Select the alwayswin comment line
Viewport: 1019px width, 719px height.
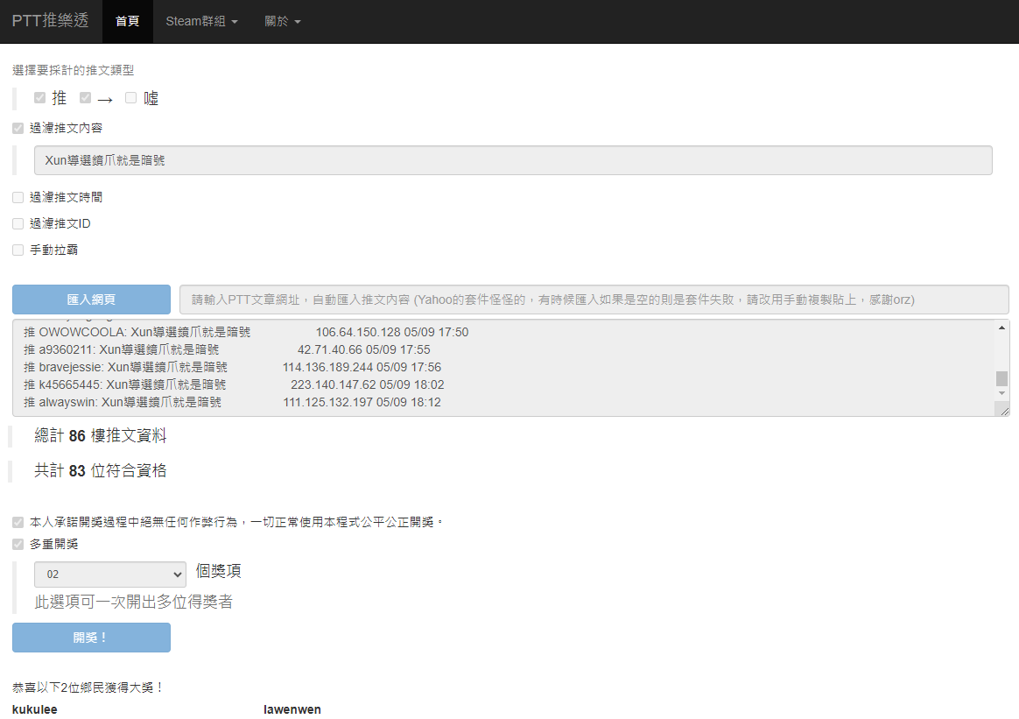232,402
